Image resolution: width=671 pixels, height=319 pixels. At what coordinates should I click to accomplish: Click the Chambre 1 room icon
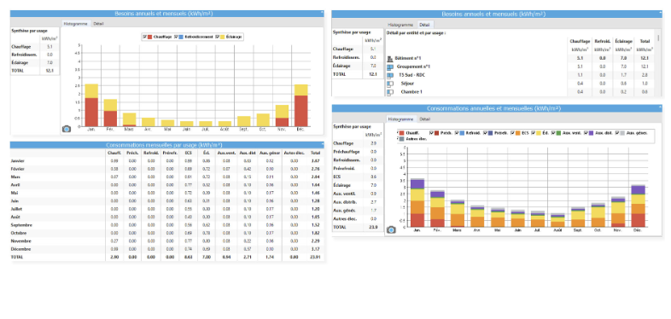(x=390, y=92)
